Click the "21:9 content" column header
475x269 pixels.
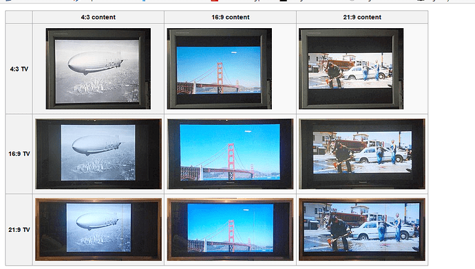pos(362,17)
